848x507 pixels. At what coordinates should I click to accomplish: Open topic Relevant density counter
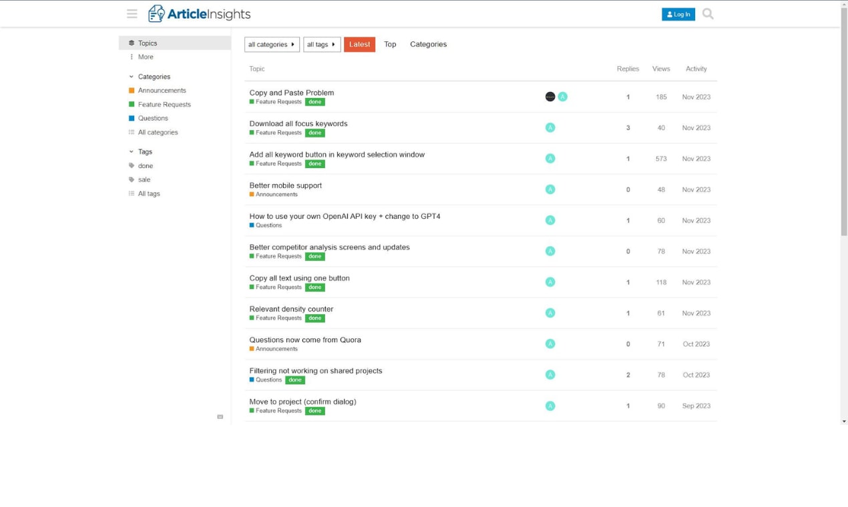[291, 309]
